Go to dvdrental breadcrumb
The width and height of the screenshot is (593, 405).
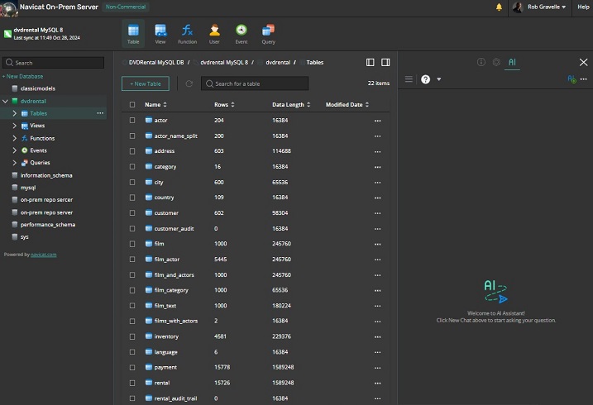278,62
